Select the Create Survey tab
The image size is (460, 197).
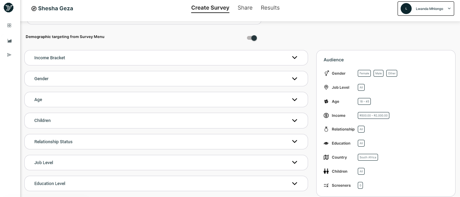pyautogui.click(x=210, y=8)
